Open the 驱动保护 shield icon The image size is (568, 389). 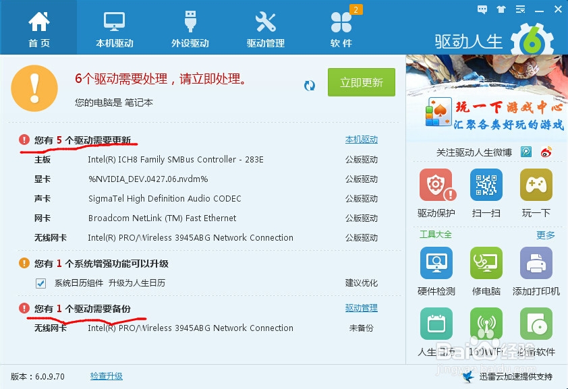tap(436, 185)
